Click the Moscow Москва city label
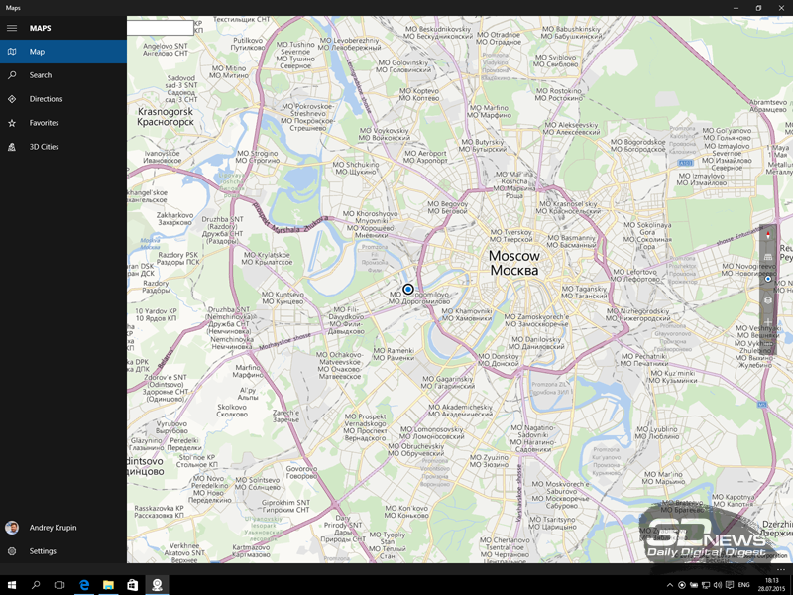 [514, 263]
